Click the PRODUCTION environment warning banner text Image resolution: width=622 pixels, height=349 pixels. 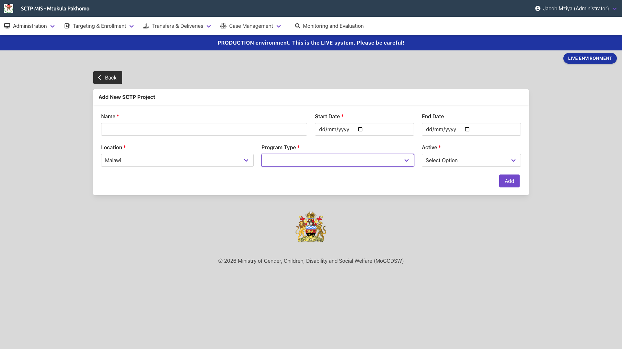311,43
